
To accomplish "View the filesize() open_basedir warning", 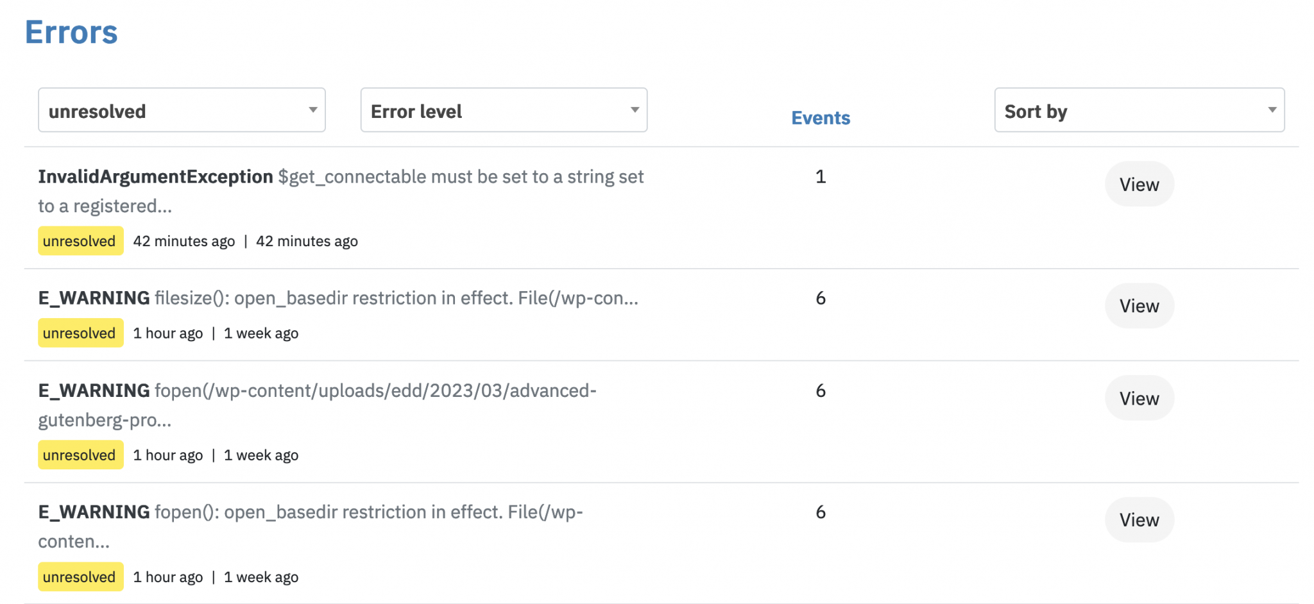I will (x=1139, y=306).
